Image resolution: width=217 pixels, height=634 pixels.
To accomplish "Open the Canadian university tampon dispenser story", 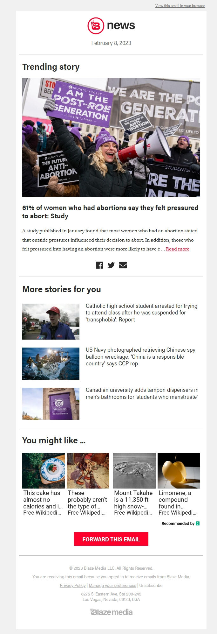I will (142, 393).
